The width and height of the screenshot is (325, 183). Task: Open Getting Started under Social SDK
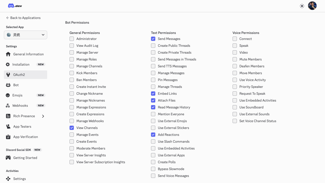26,158
